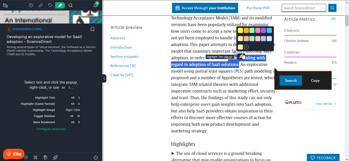Pick the pastel salmon highlight swatch
Image resolution: width=349 pixels, height=161 pixels.
tap(246, 39)
